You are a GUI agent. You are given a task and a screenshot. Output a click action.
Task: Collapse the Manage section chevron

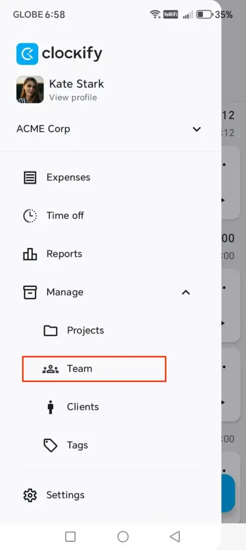coord(186,292)
